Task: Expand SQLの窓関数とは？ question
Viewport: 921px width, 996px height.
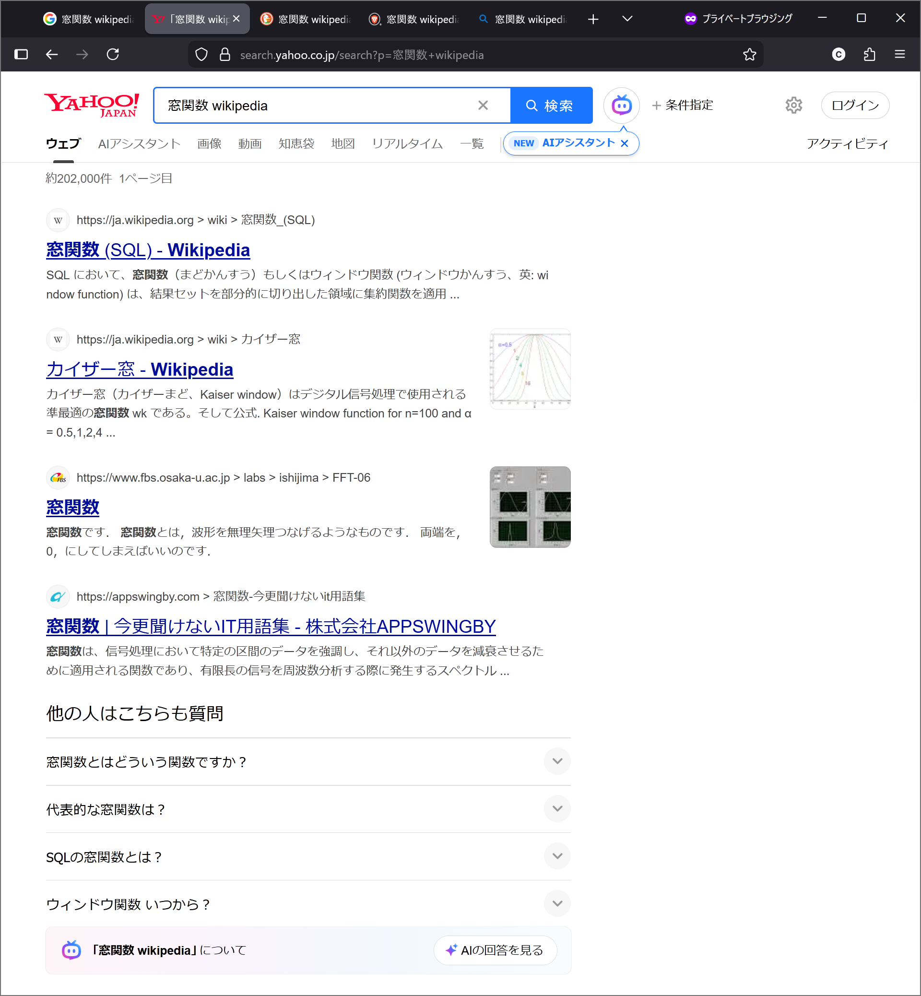Action: (557, 856)
